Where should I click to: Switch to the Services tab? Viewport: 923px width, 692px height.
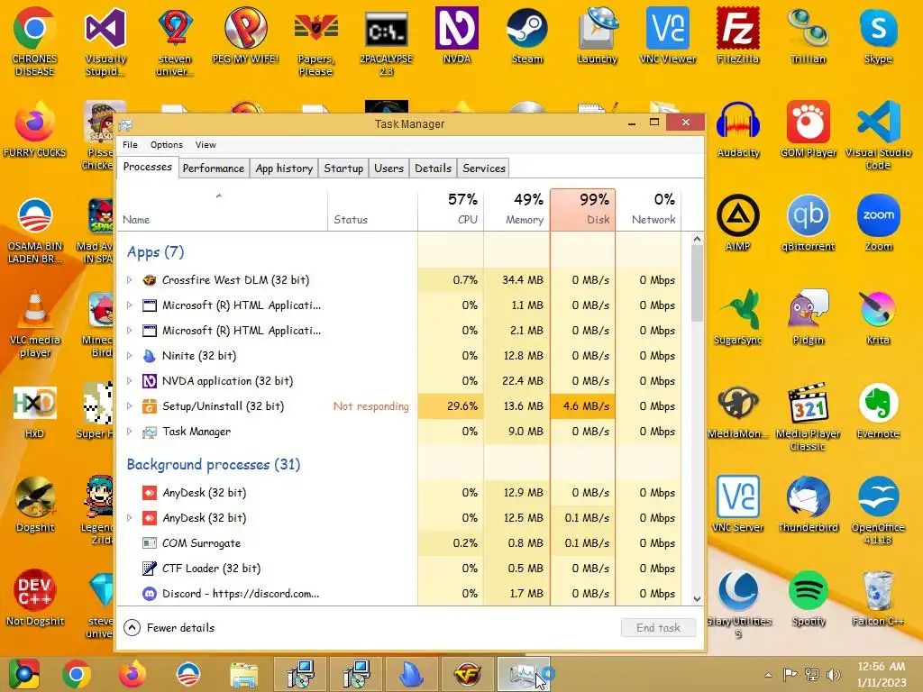484,168
